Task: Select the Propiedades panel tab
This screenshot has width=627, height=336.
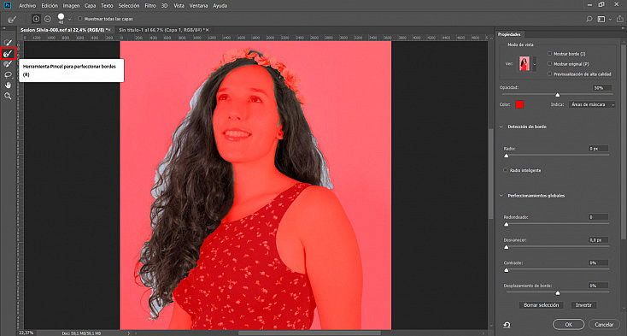Action: pos(509,34)
